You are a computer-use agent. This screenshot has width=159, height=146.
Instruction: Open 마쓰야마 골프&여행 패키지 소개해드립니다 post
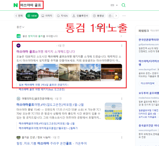(x=46, y=51)
